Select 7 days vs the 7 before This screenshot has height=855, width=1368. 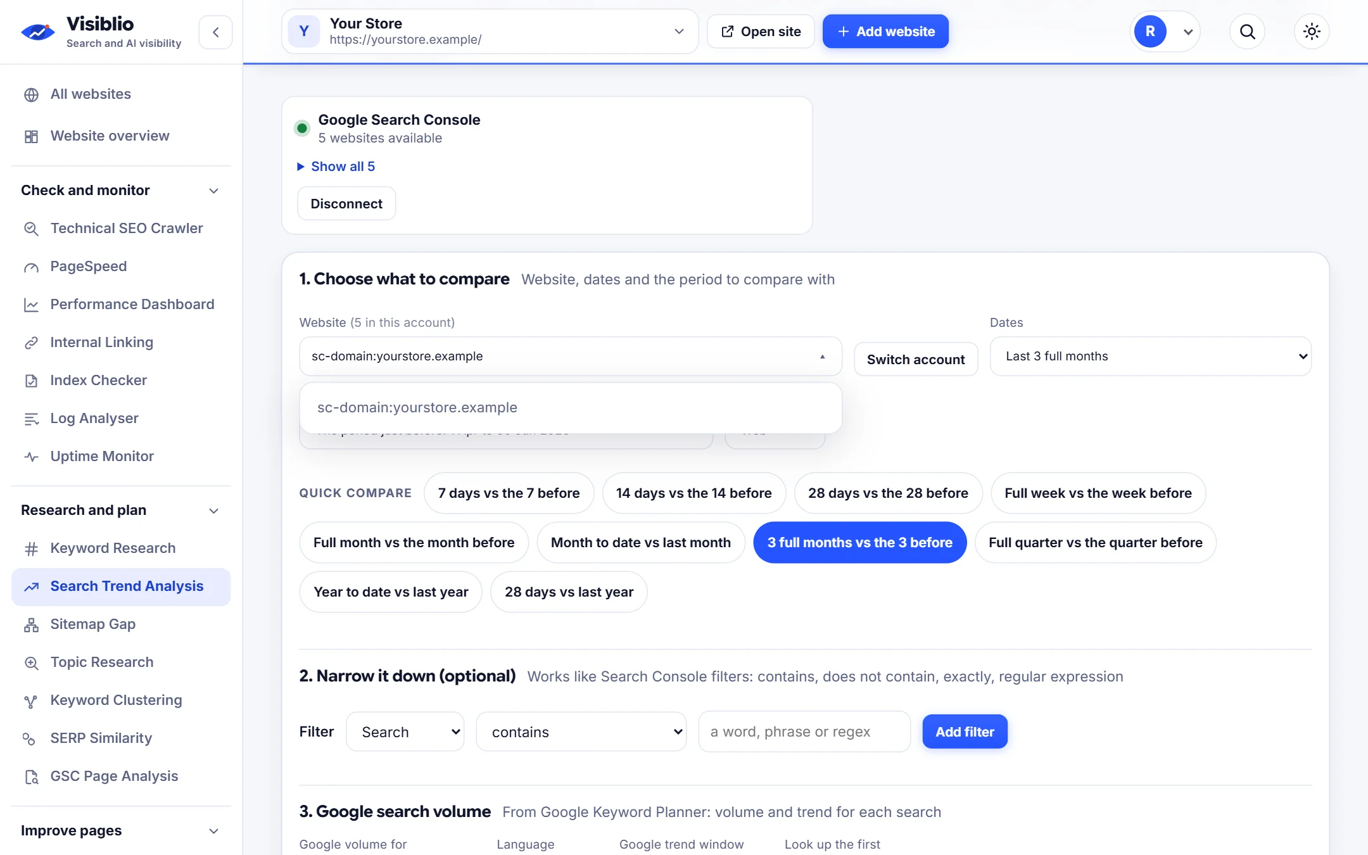pos(509,493)
